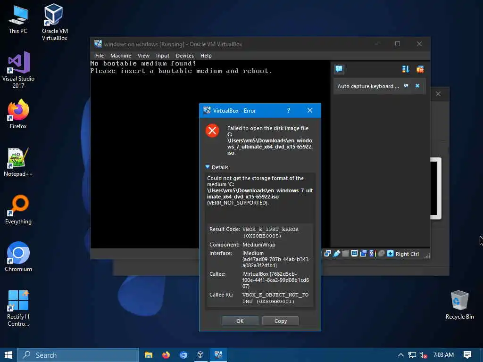Click the notification sort order icon
The width and height of the screenshot is (483, 362).
point(406,69)
